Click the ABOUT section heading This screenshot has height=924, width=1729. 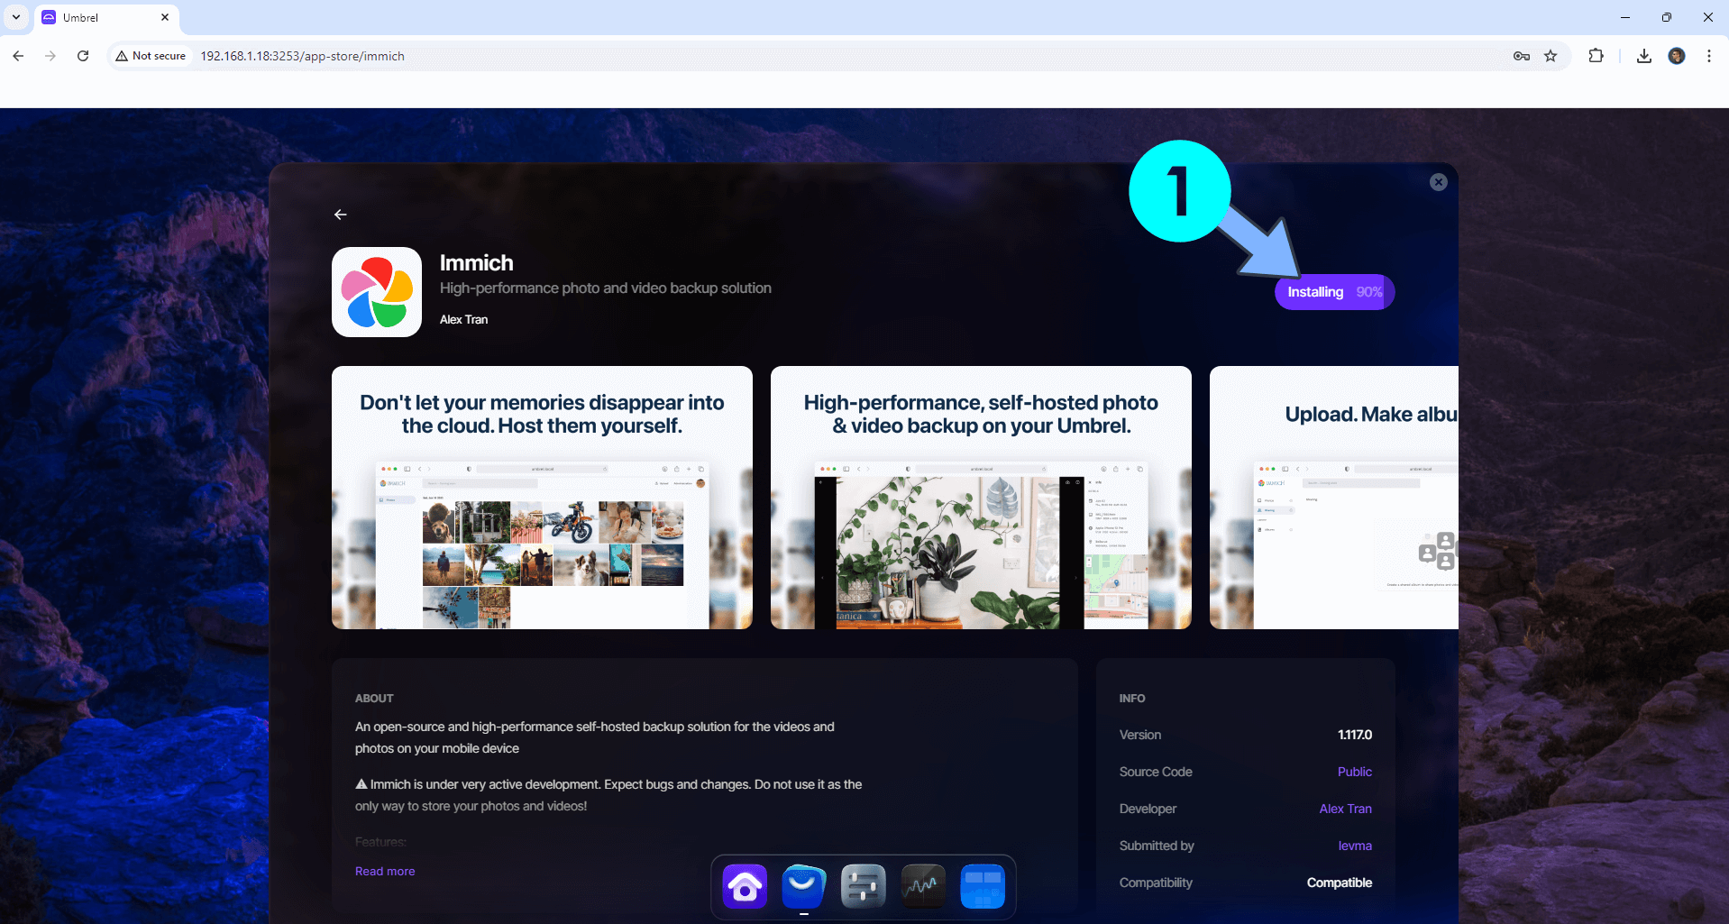point(374,699)
